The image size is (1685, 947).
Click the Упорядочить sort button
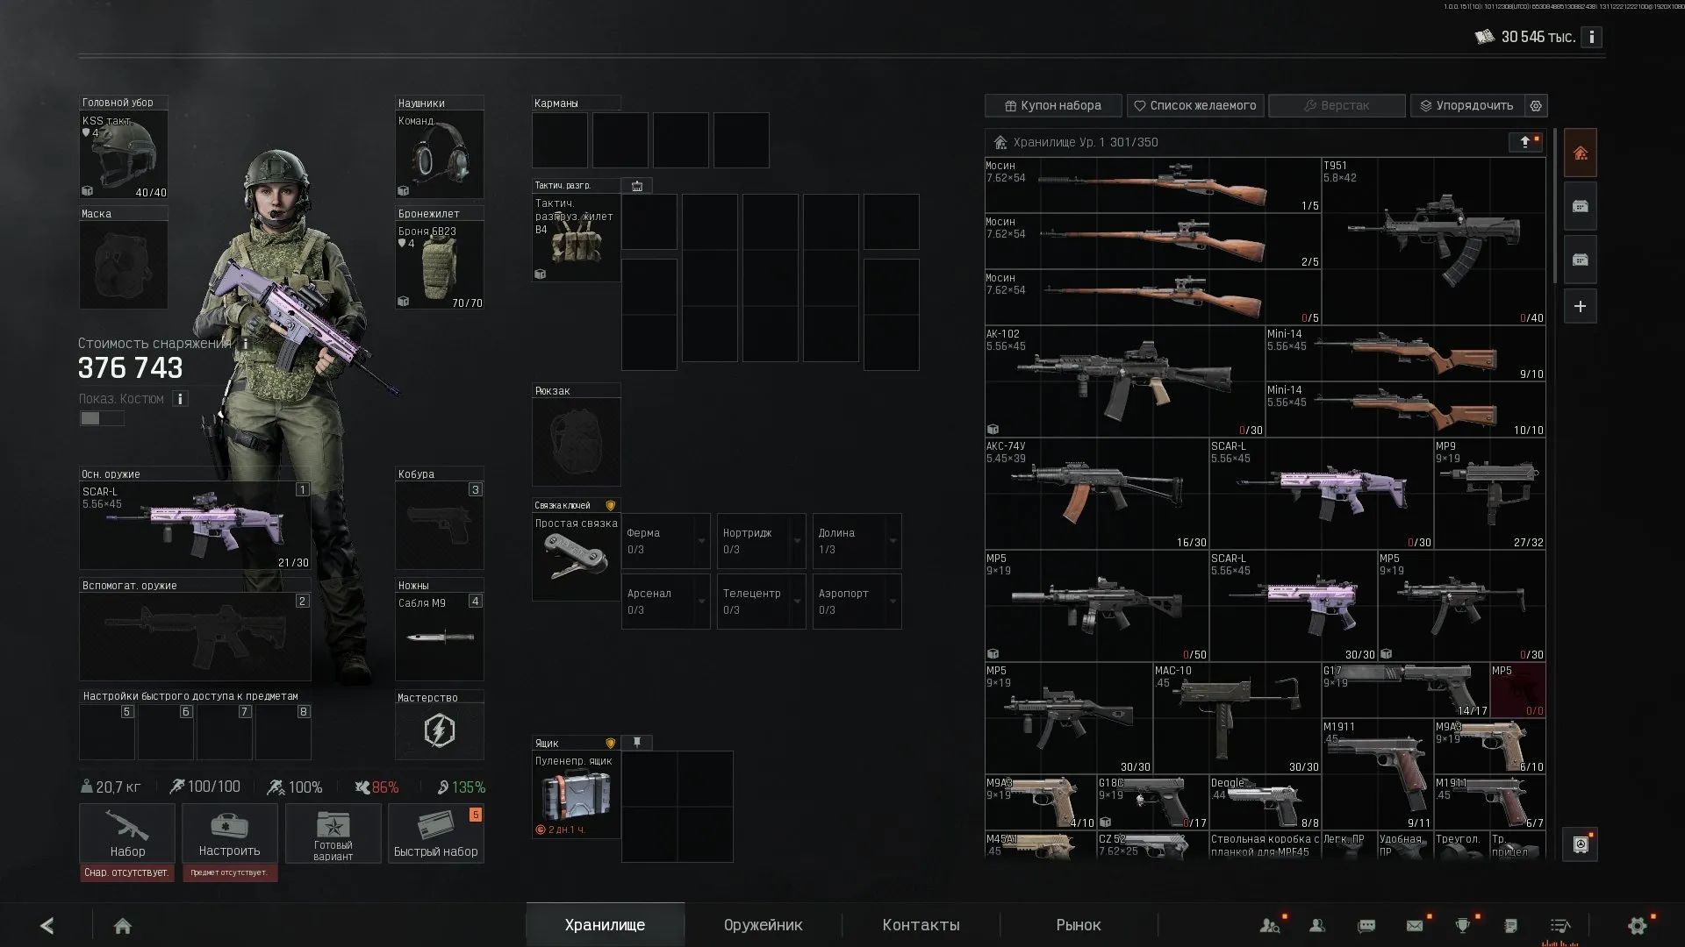tap(1467, 106)
